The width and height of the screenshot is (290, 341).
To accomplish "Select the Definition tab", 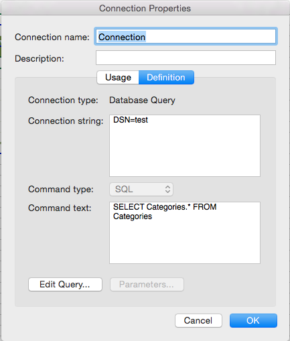I will pyautogui.click(x=166, y=78).
